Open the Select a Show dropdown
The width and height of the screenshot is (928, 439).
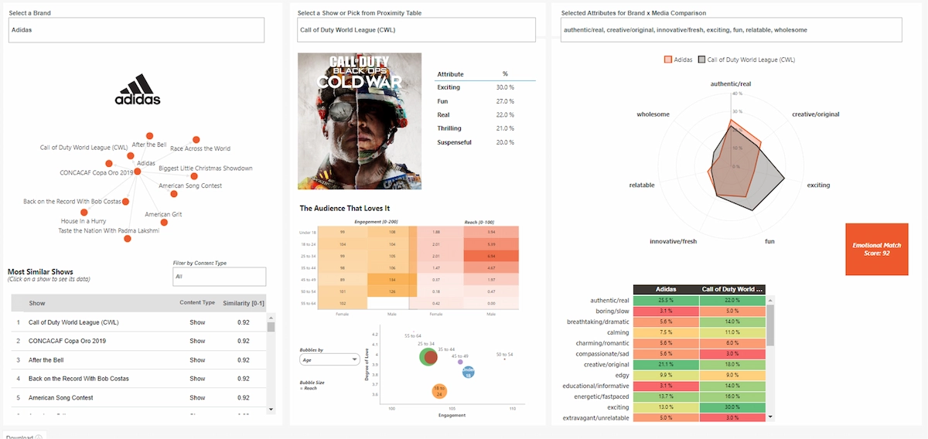(416, 30)
